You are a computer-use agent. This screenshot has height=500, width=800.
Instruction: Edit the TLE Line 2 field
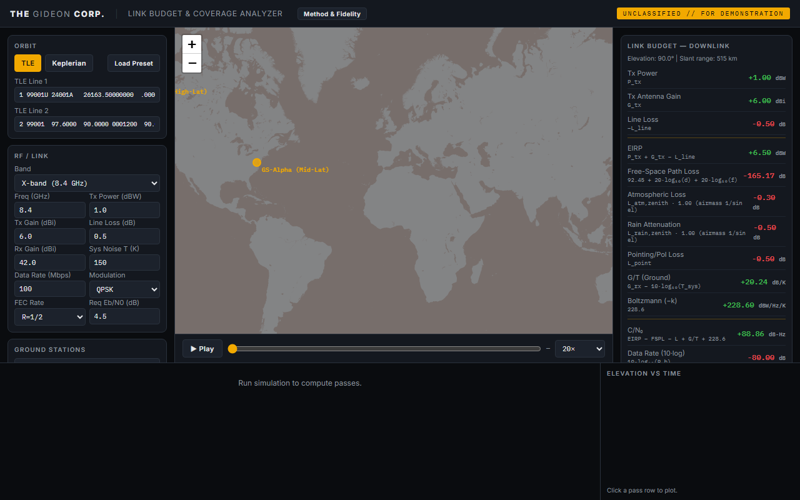pyautogui.click(x=87, y=124)
